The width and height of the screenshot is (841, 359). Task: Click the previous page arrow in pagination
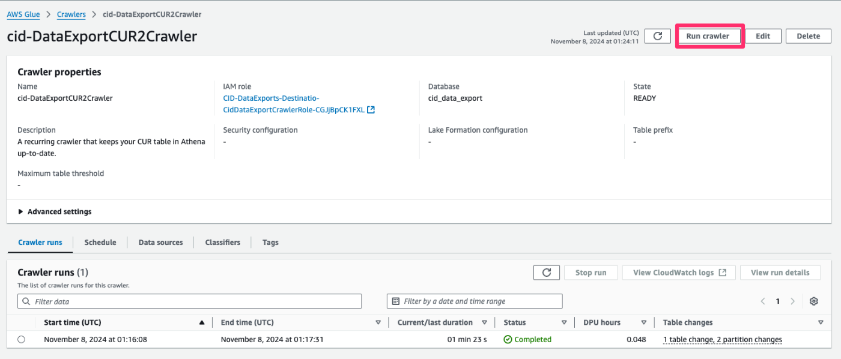coord(762,301)
